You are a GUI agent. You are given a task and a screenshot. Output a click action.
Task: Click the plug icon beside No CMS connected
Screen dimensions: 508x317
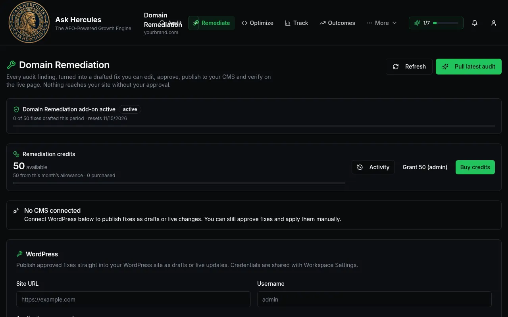[x=16, y=211]
